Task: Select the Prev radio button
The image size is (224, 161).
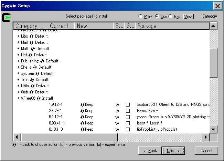Action: point(140,17)
